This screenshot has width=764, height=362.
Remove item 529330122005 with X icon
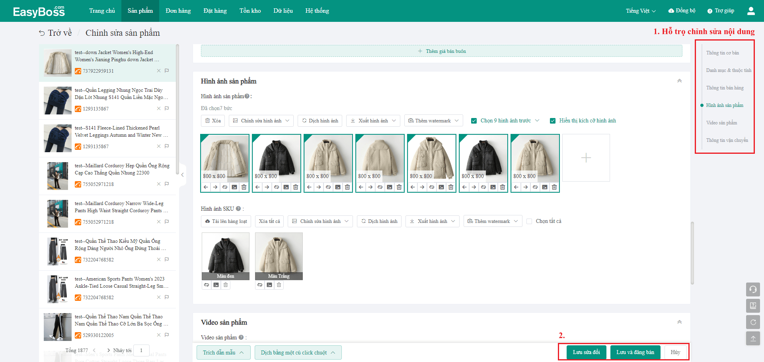159,335
